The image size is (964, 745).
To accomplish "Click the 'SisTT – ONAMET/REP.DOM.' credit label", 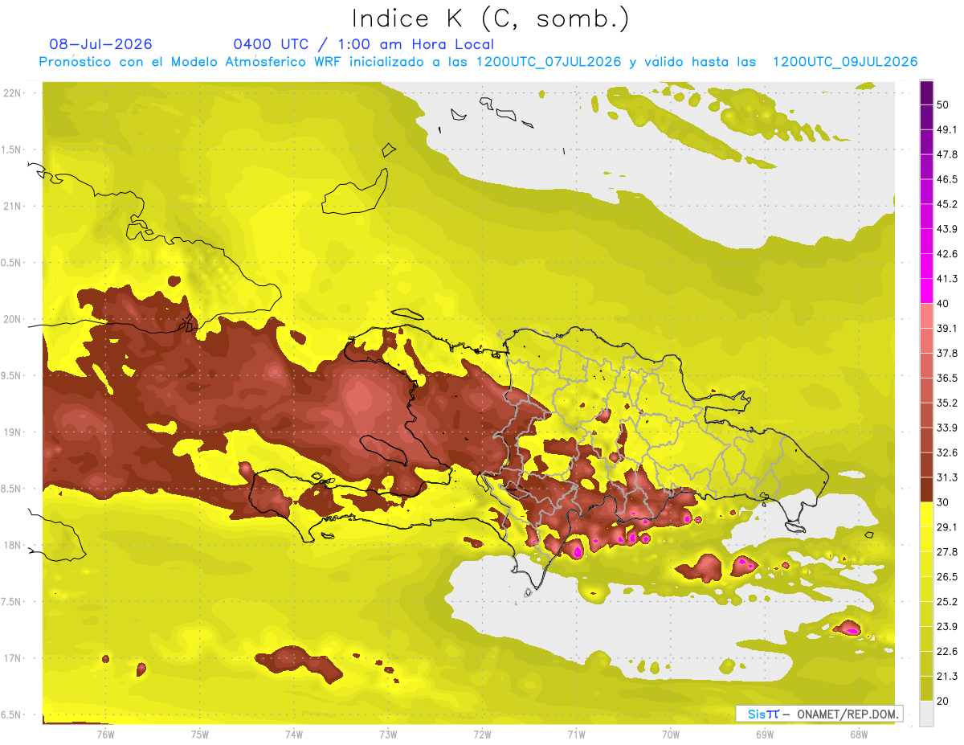I will 819,714.
